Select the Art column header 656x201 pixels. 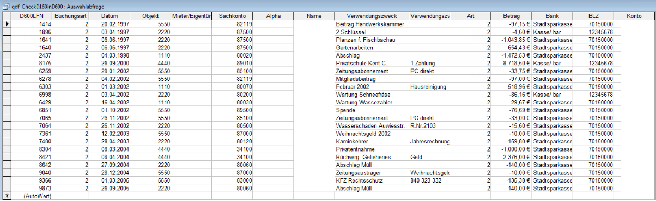pyautogui.click(x=471, y=17)
